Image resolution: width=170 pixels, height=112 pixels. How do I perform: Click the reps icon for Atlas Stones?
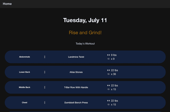click(x=108, y=74)
